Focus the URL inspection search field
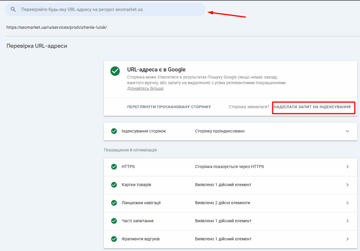 (105, 9)
